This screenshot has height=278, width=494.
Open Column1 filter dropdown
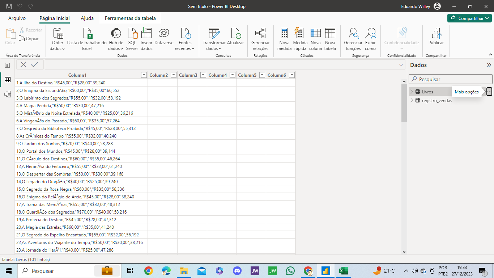[144, 75]
